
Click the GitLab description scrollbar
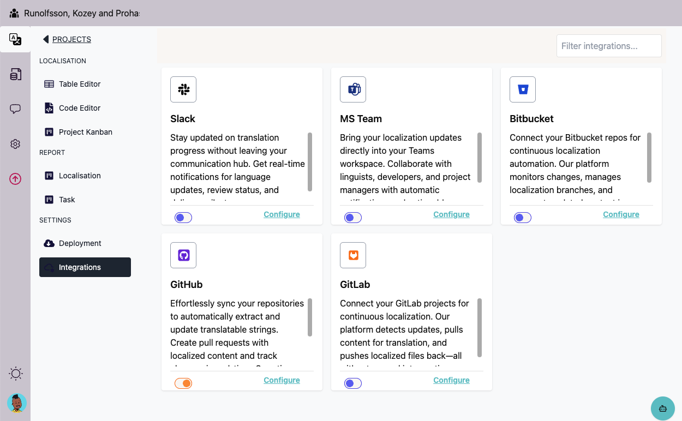coord(480,328)
